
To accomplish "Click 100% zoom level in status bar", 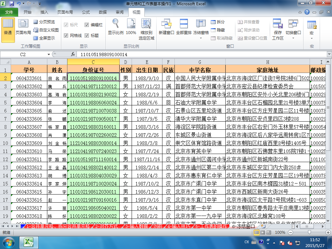I will click(x=280, y=232).
